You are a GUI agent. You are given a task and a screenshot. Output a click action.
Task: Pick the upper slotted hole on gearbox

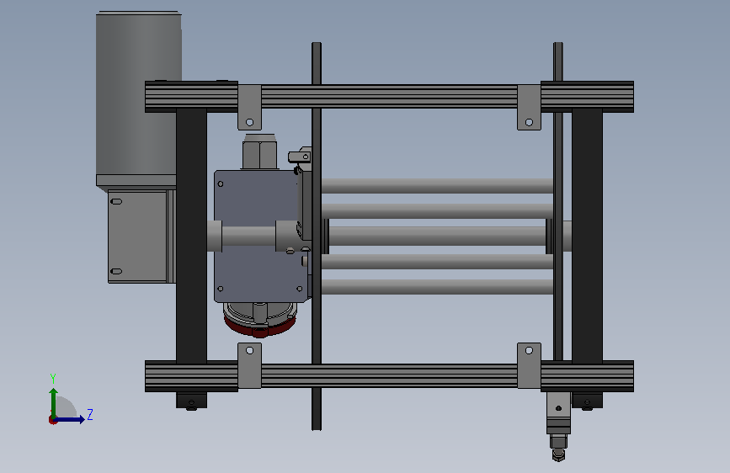coord(116,202)
